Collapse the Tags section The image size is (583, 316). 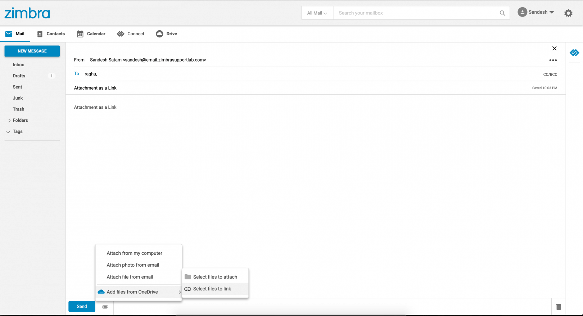tap(8, 132)
